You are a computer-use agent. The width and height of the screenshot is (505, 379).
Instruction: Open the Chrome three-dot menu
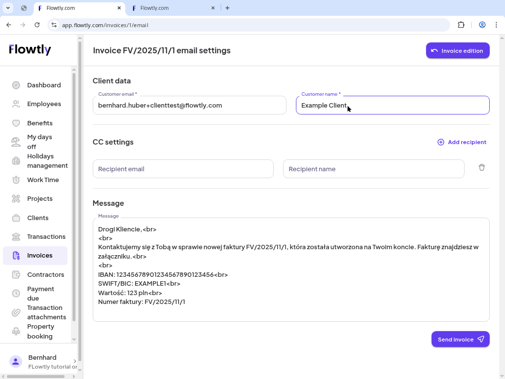(497, 25)
